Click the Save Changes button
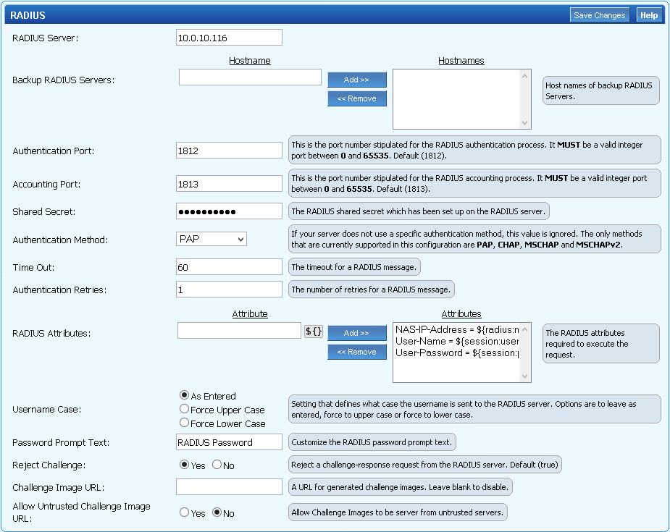670x532 pixels. tap(600, 15)
